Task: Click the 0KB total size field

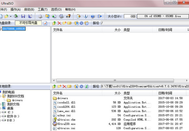Action: 130,16
